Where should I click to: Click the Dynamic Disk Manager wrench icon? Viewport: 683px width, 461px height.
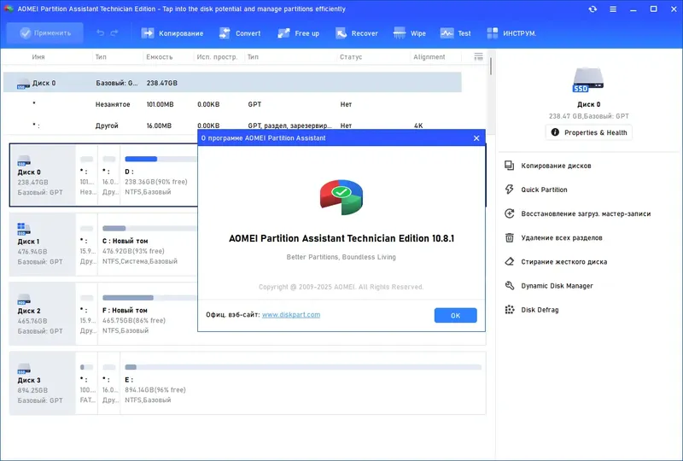509,285
